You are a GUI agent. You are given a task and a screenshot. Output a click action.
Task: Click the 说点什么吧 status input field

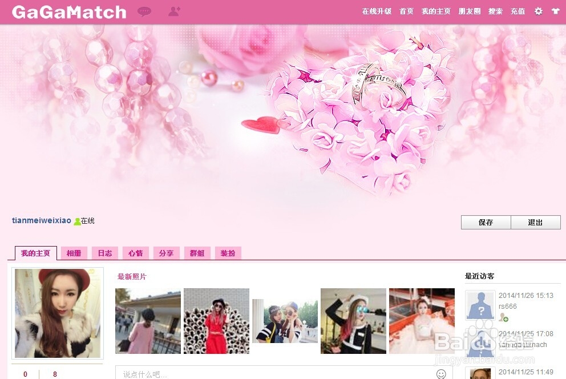pos(284,373)
